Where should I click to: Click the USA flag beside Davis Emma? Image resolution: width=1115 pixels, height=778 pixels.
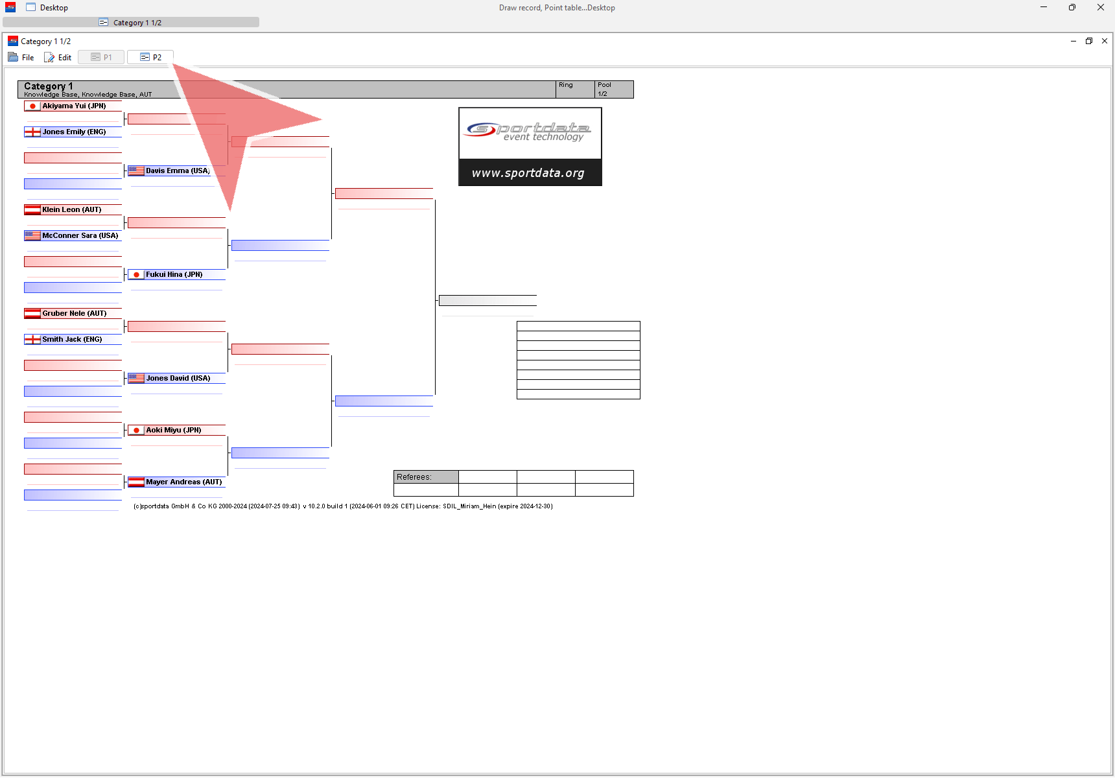[x=136, y=171]
